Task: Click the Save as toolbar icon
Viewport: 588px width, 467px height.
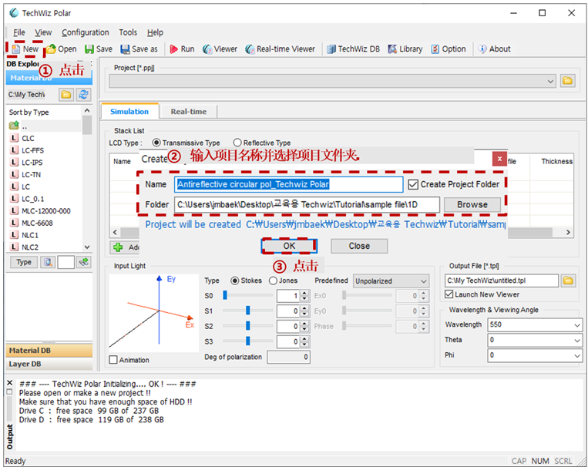Action: 139,49
